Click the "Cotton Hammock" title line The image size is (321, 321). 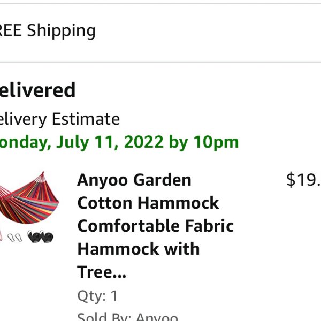coord(148,203)
